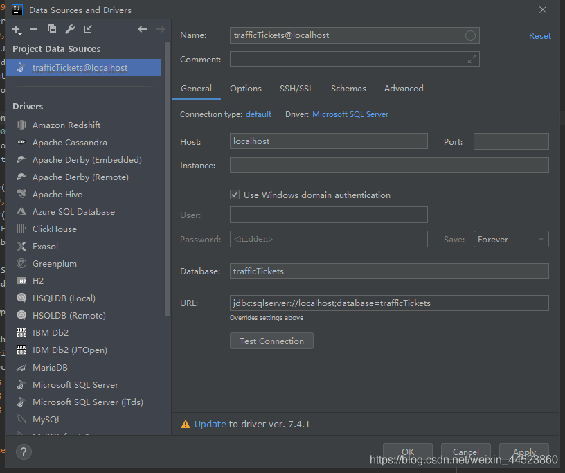
Task: Select the Apache Hive driver icon
Action: tap(21, 194)
